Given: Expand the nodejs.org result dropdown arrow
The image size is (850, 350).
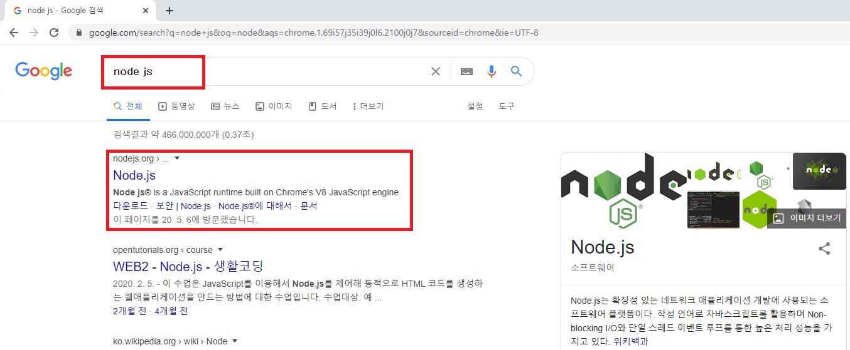Looking at the screenshot, I should click(x=177, y=158).
